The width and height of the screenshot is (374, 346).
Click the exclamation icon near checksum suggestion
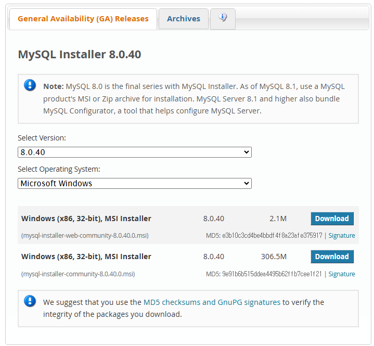[x=30, y=301]
